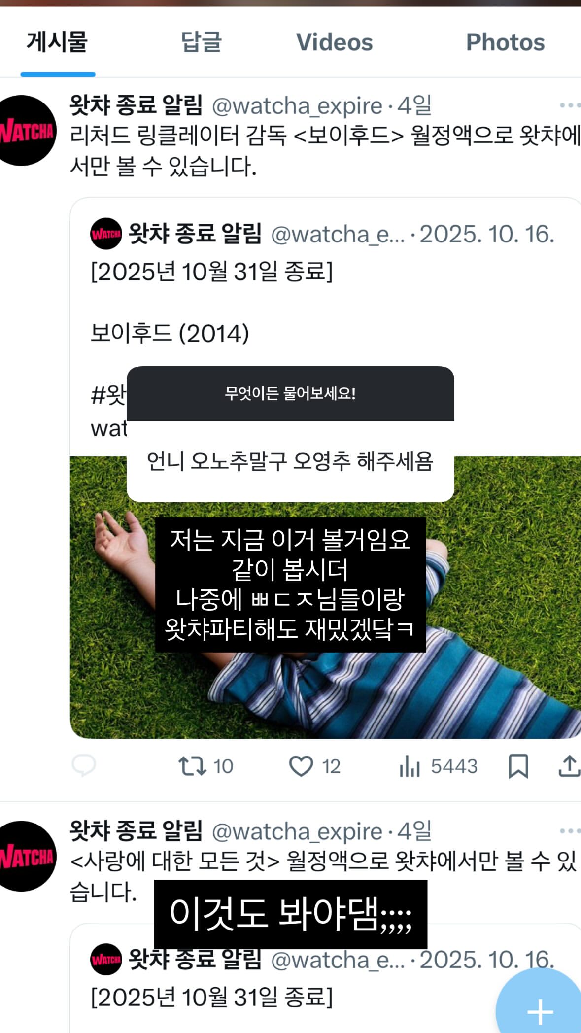The height and width of the screenshot is (1033, 581).
Task: Retweet the Boyhood post with 10 reposts
Action: pyautogui.click(x=205, y=766)
